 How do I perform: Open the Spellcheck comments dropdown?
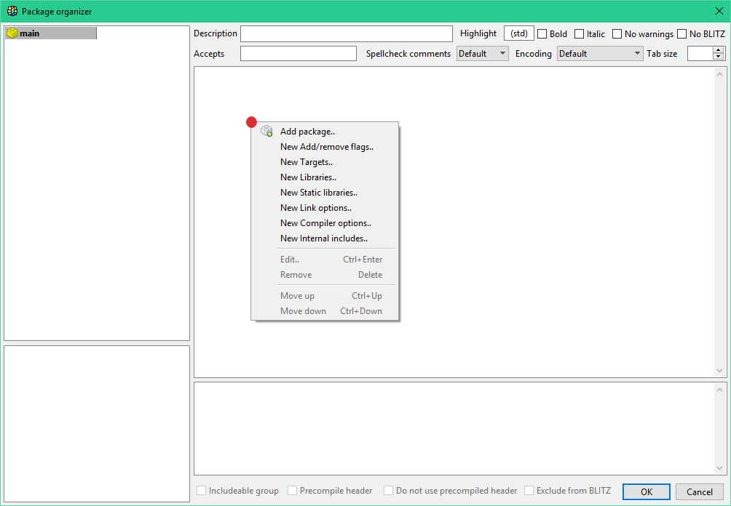click(x=483, y=54)
